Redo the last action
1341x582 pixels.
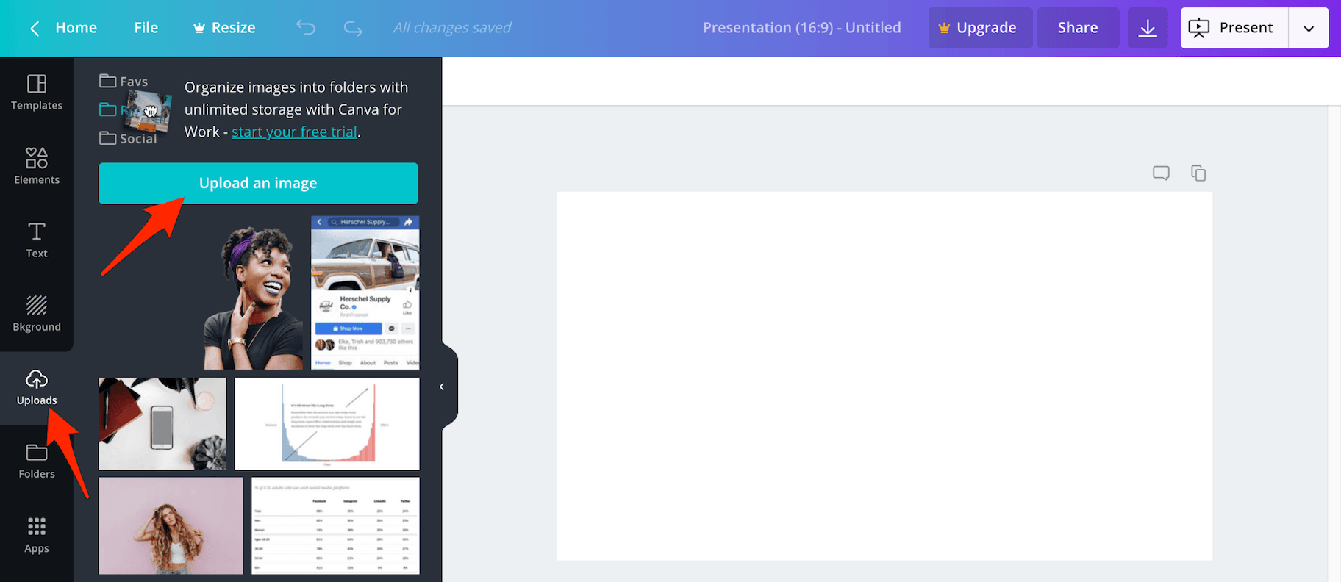tap(353, 28)
